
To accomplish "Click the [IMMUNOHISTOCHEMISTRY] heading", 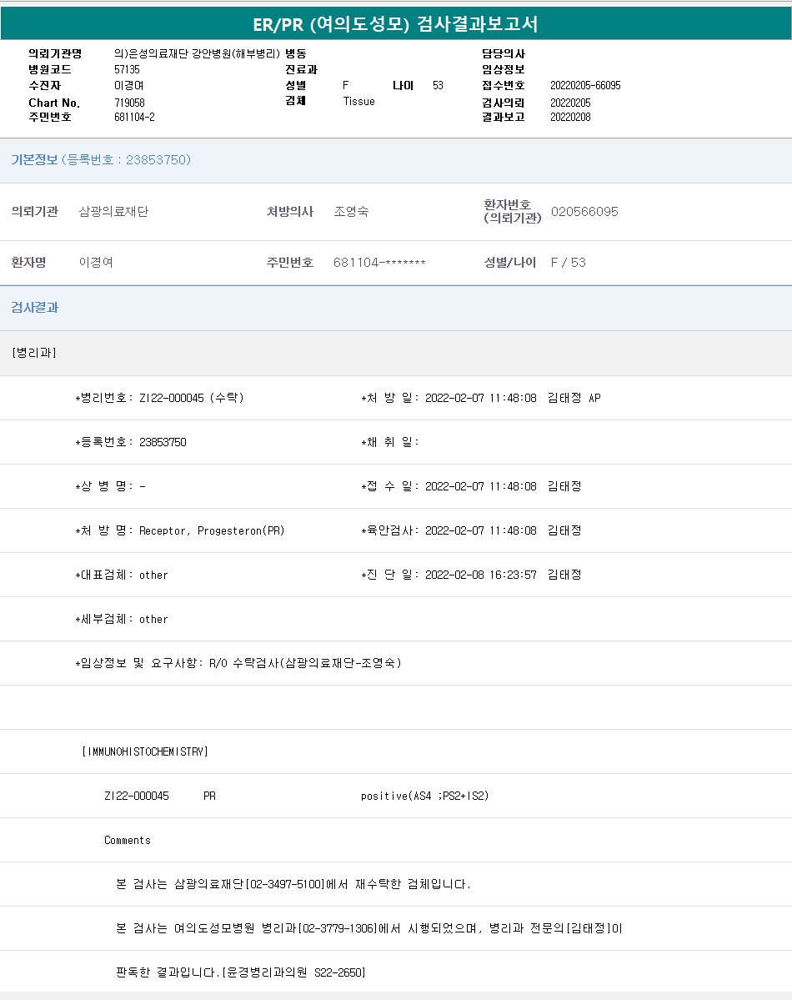I will [145, 752].
